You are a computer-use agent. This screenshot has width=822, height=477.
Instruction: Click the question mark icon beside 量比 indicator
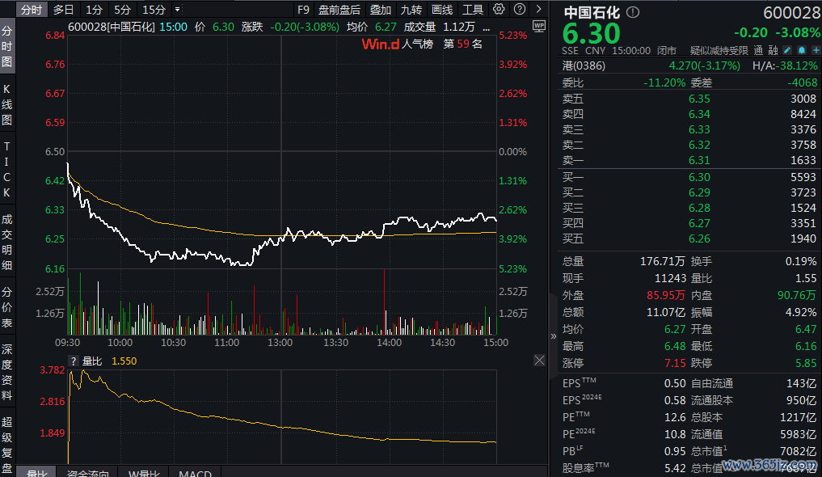(74, 361)
